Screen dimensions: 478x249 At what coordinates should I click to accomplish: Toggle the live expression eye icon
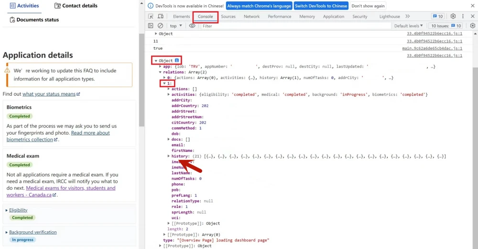pyautogui.click(x=192, y=26)
